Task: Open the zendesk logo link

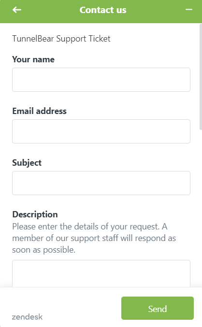Action: point(27,317)
